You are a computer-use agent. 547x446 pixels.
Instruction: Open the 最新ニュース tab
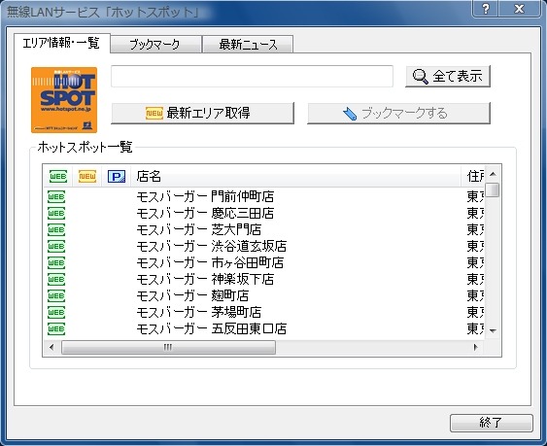click(x=248, y=45)
